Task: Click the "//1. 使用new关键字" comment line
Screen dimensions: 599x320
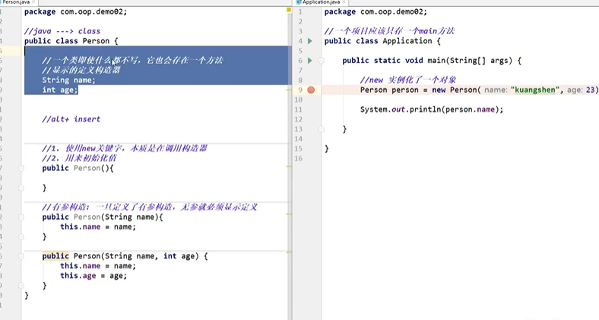Action: click(x=125, y=148)
